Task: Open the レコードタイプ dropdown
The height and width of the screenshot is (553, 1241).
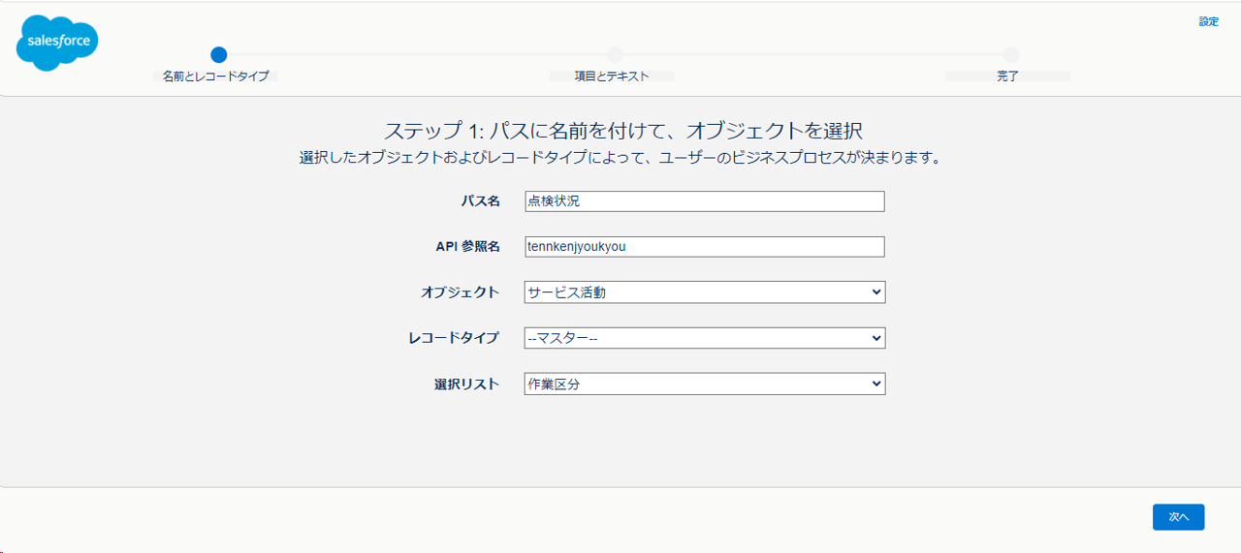Action: click(x=705, y=338)
